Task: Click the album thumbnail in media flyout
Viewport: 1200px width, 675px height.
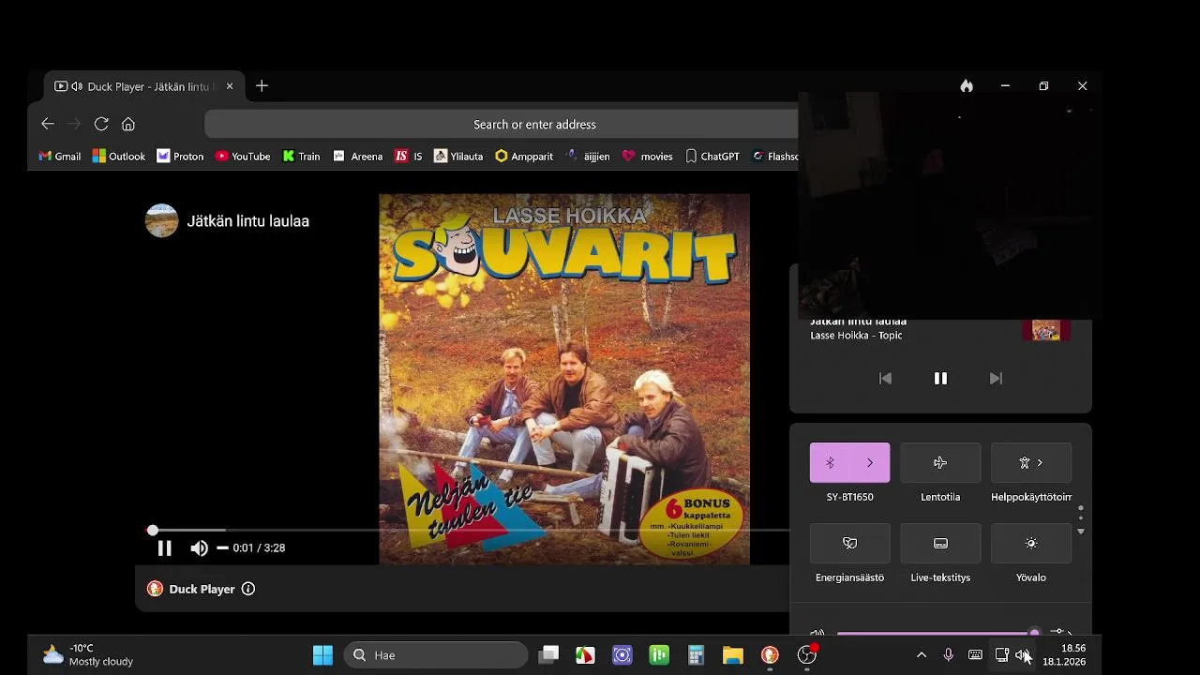Action: [1046, 330]
